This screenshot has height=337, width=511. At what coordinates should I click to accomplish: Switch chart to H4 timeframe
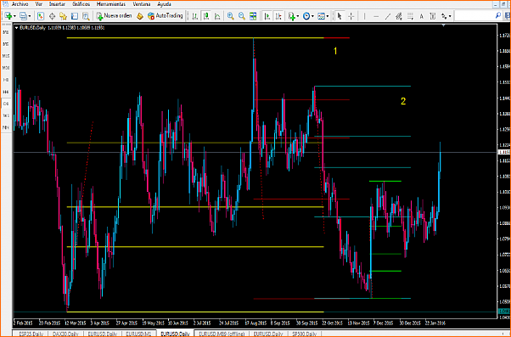tap(6, 92)
